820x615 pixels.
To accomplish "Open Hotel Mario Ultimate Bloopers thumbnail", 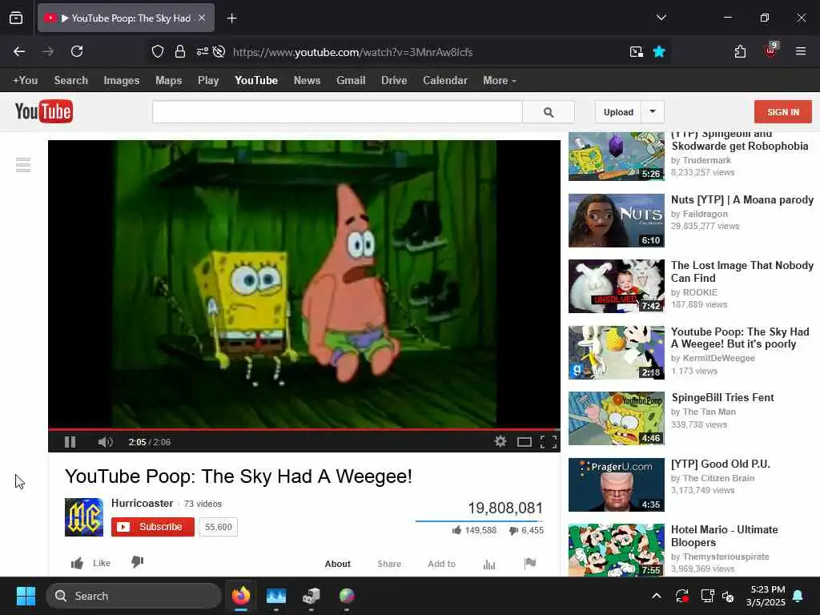I will (x=616, y=549).
